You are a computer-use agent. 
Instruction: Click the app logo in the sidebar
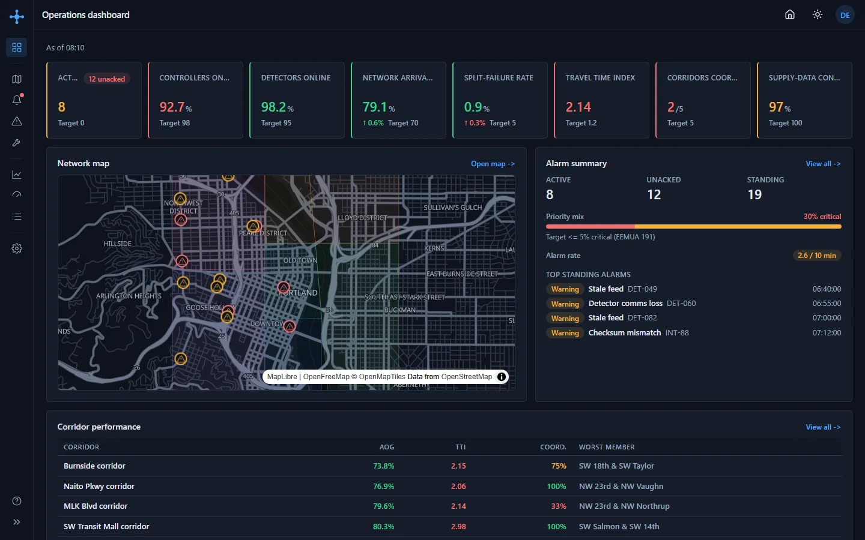(17, 16)
